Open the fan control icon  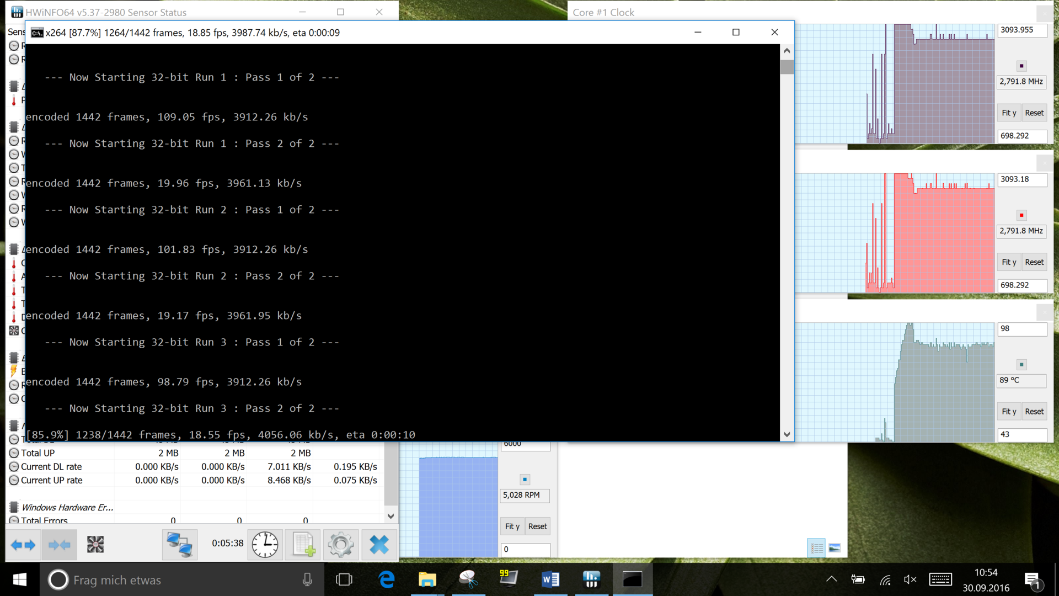[95, 545]
